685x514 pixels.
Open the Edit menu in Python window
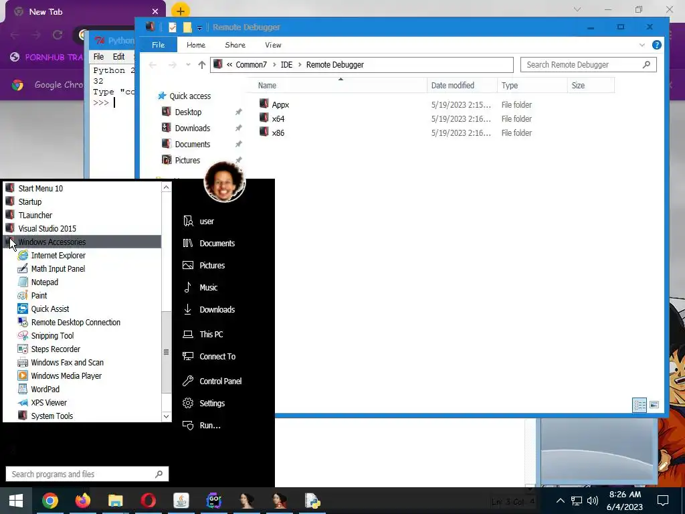[118, 57]
